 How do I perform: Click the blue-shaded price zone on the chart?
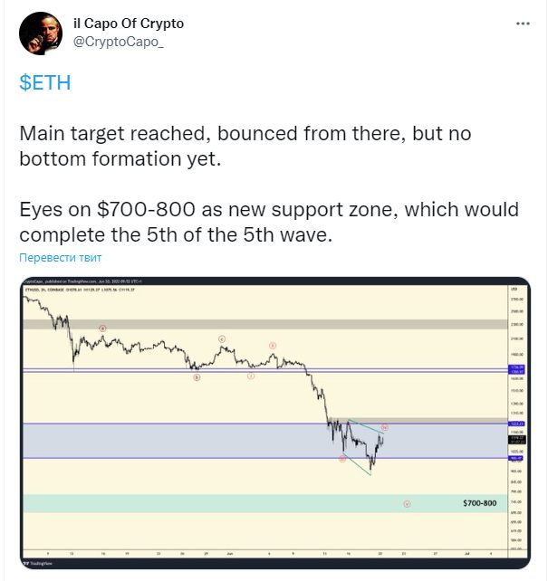(265, 441)
